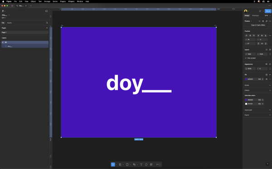The image size is (272, 169).
Task: Switch to the Assets tab
Action: [10, 23]
